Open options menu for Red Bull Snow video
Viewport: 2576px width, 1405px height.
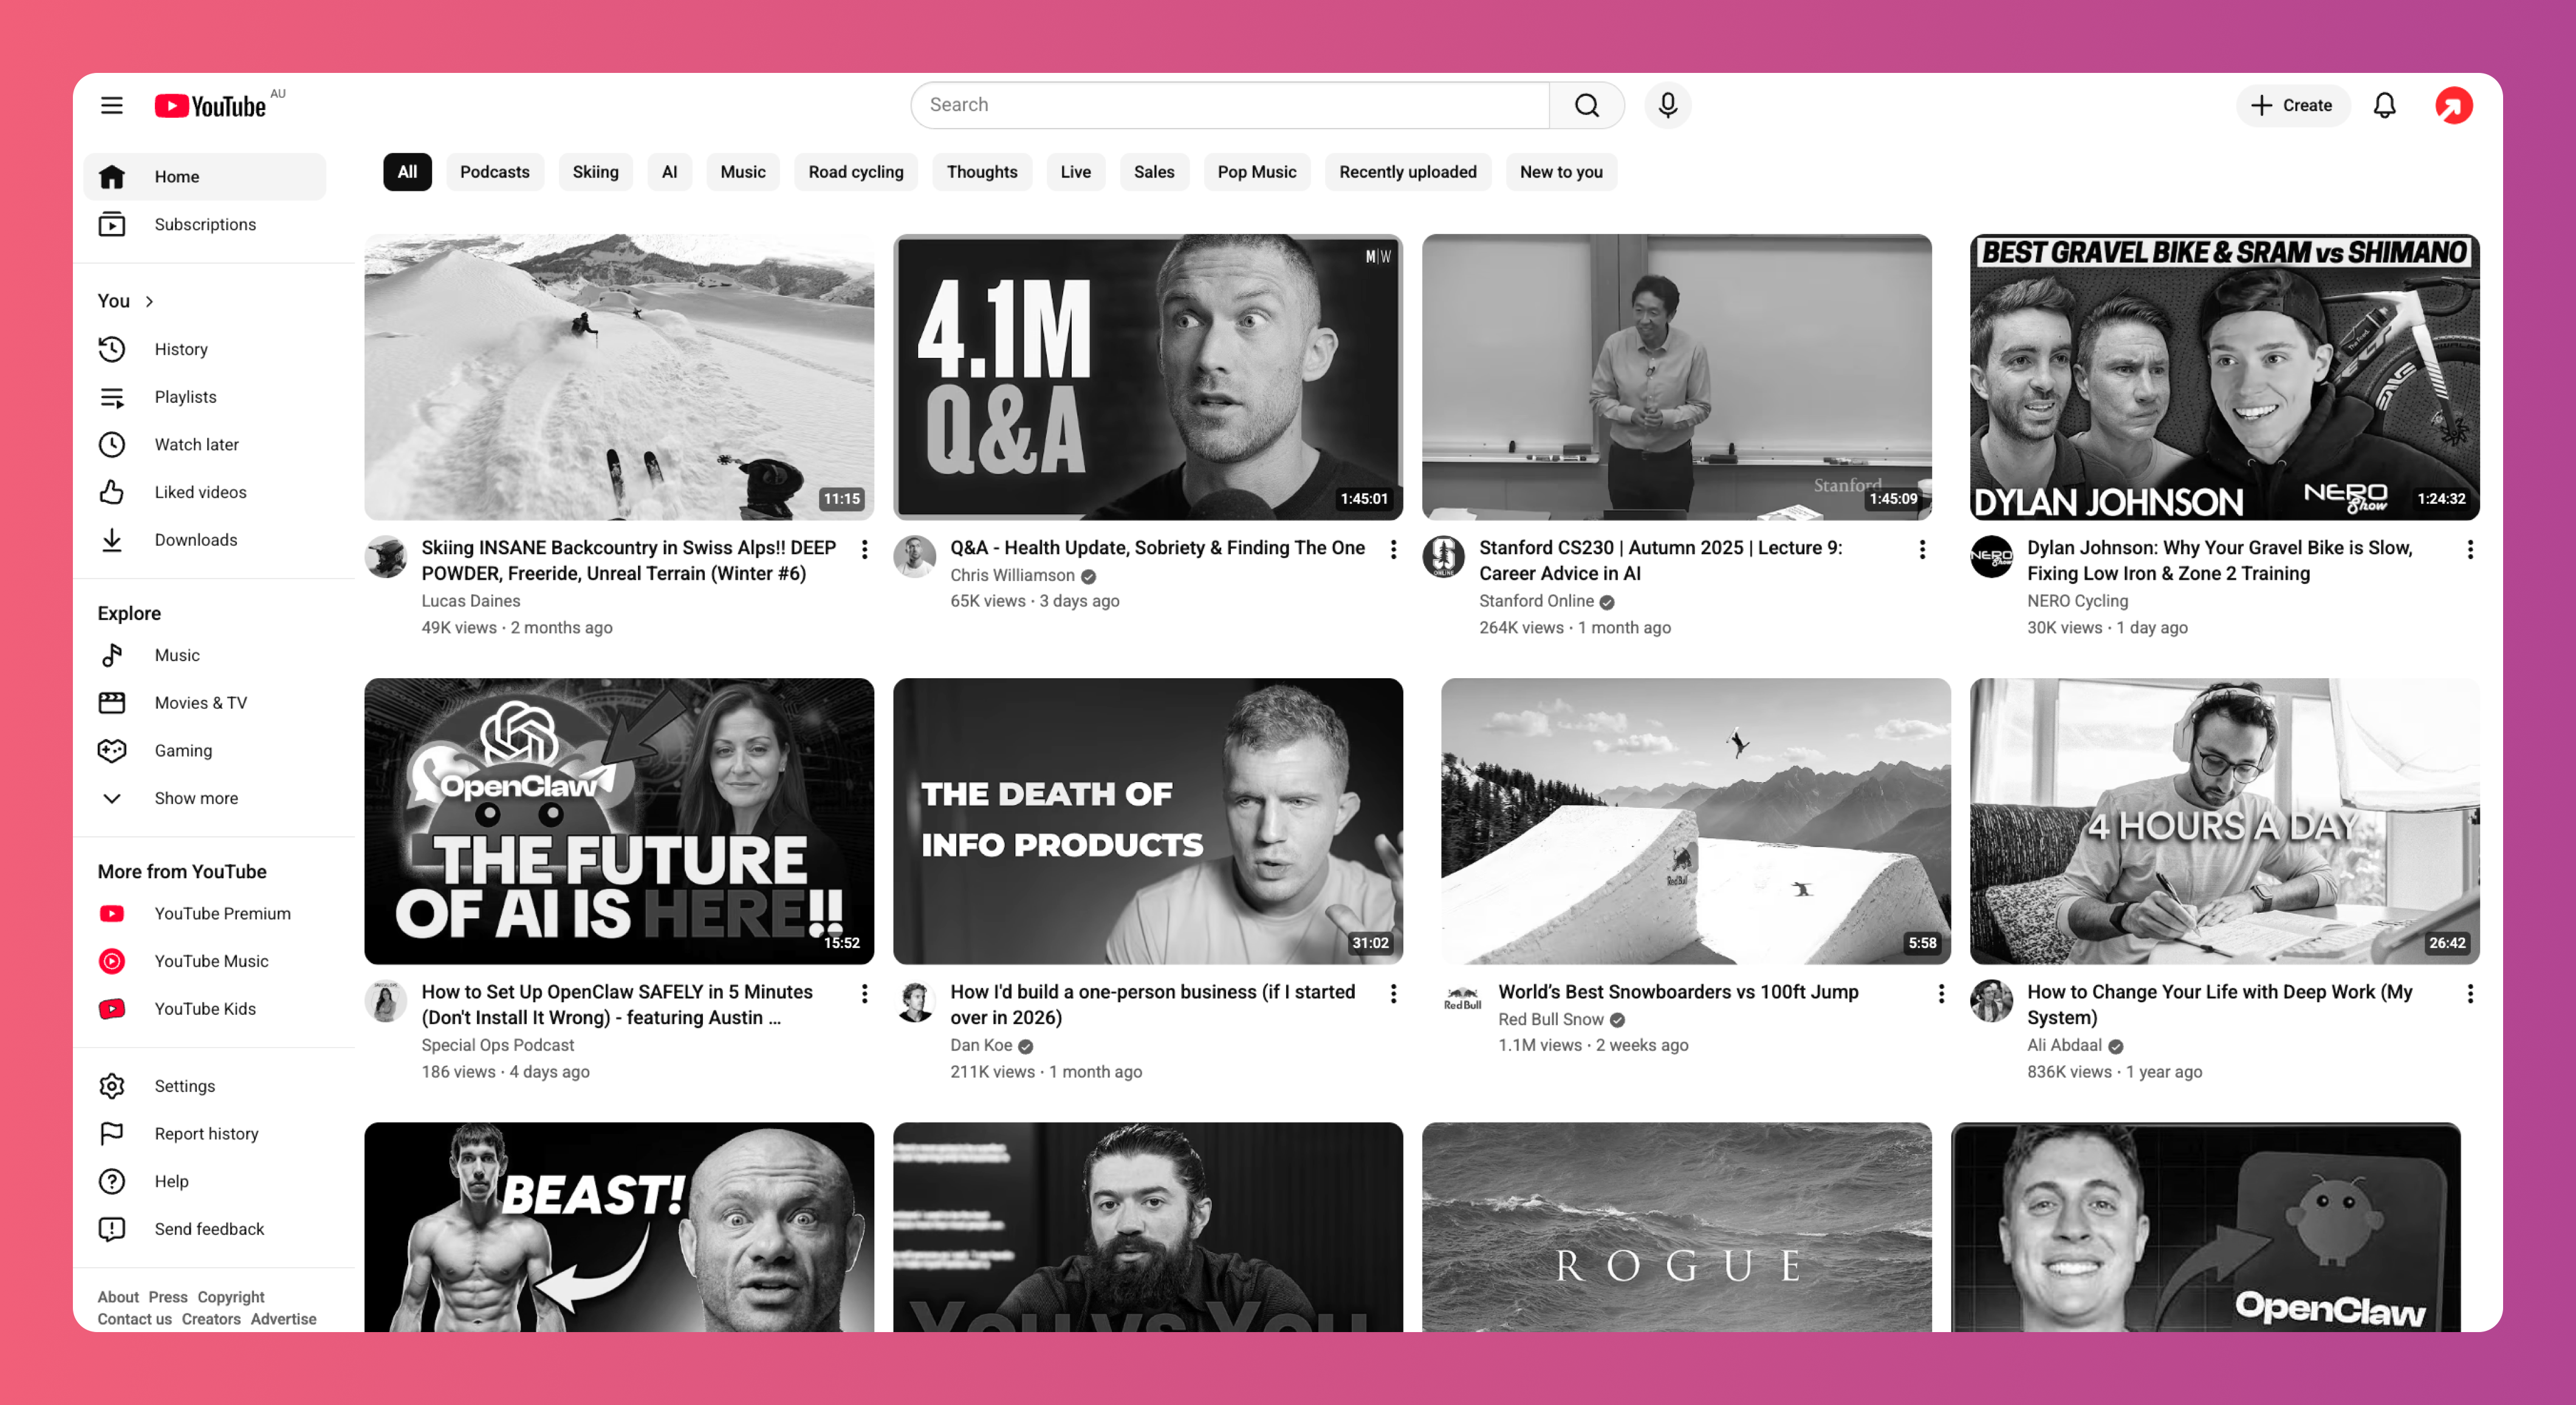[x=1941, y=993]
